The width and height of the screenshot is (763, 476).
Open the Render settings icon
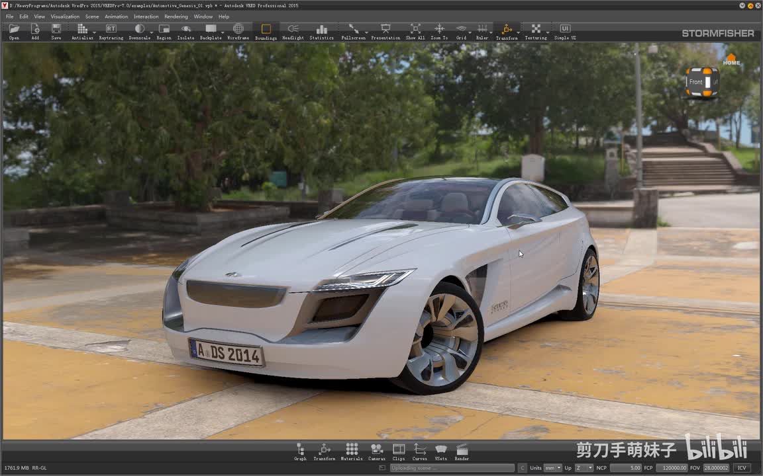coord(462,452)
